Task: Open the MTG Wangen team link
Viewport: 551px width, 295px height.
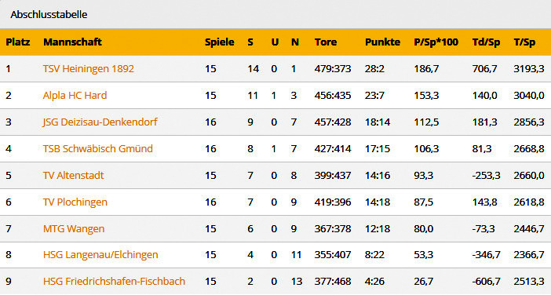Action: (x=74, y=228)
